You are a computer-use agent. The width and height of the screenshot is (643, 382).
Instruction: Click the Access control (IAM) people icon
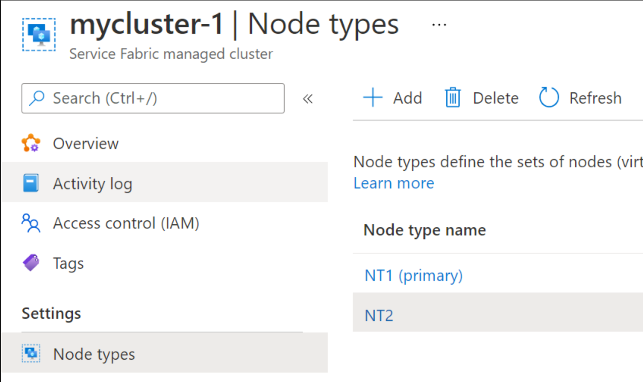[x=32, y=223]
